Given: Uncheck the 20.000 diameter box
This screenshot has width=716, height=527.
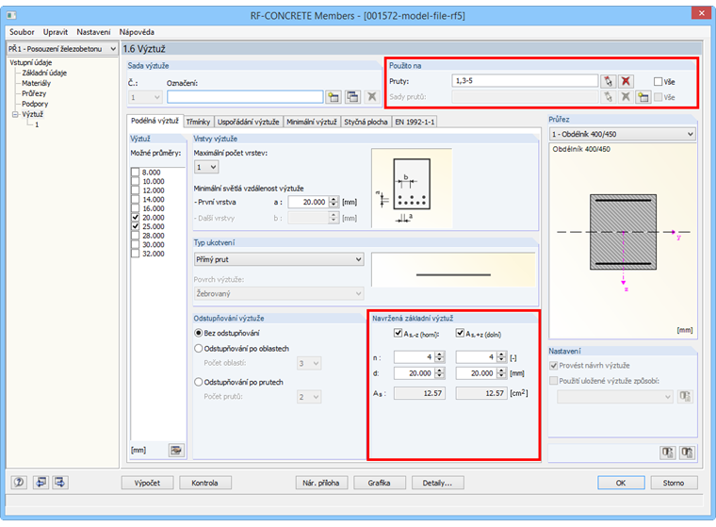Looking at the screenshot, I should (135, 218).
